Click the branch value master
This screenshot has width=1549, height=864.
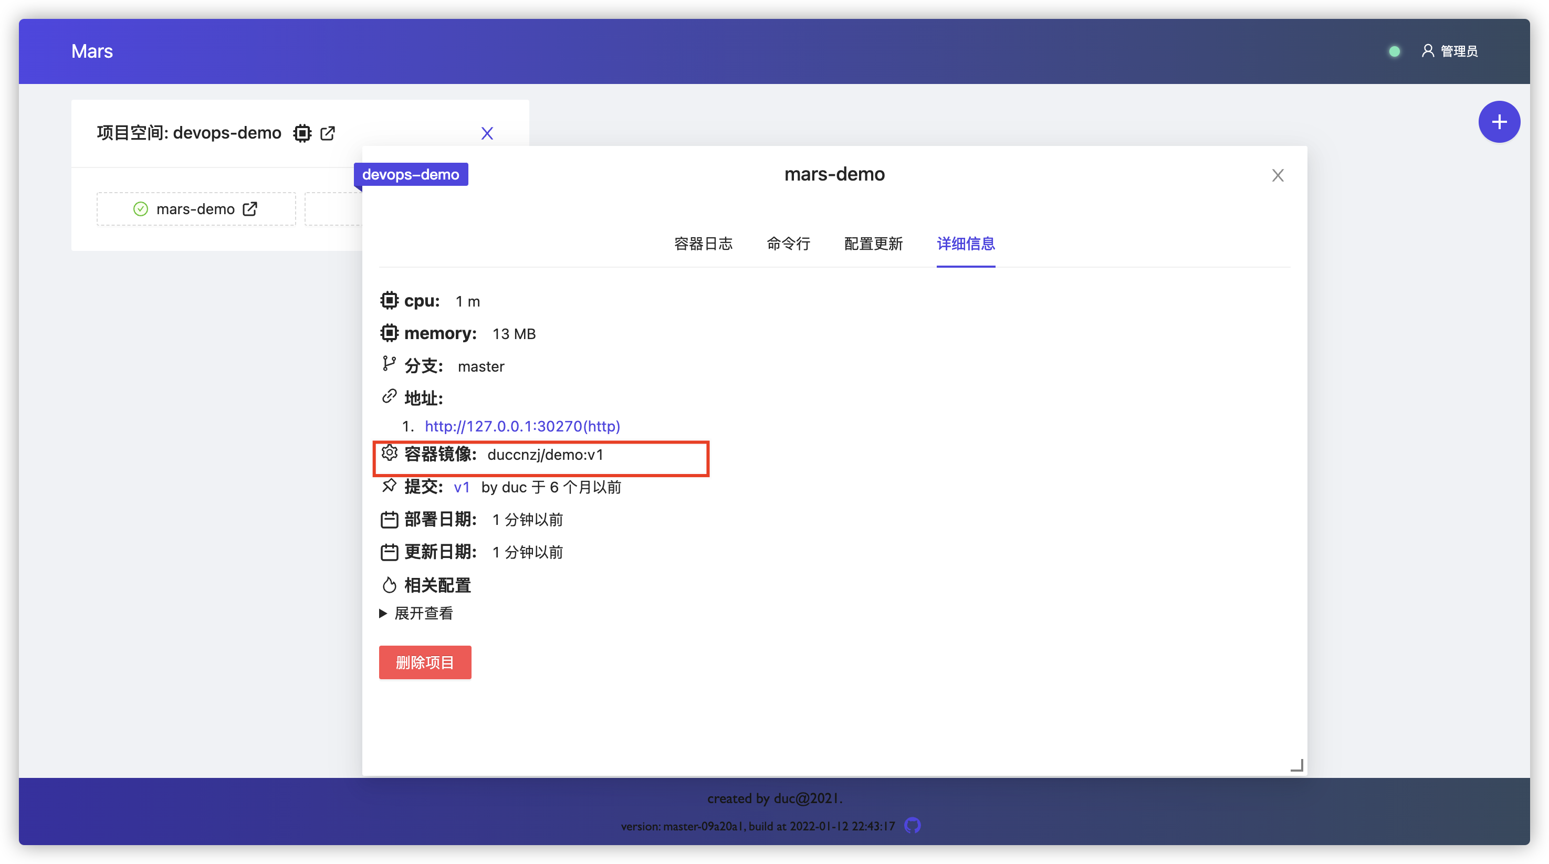pyautogui.click(x=481, y=367)
